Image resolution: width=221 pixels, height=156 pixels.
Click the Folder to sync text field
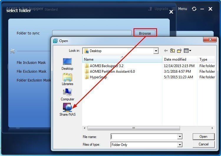click(x=92, y=33)
